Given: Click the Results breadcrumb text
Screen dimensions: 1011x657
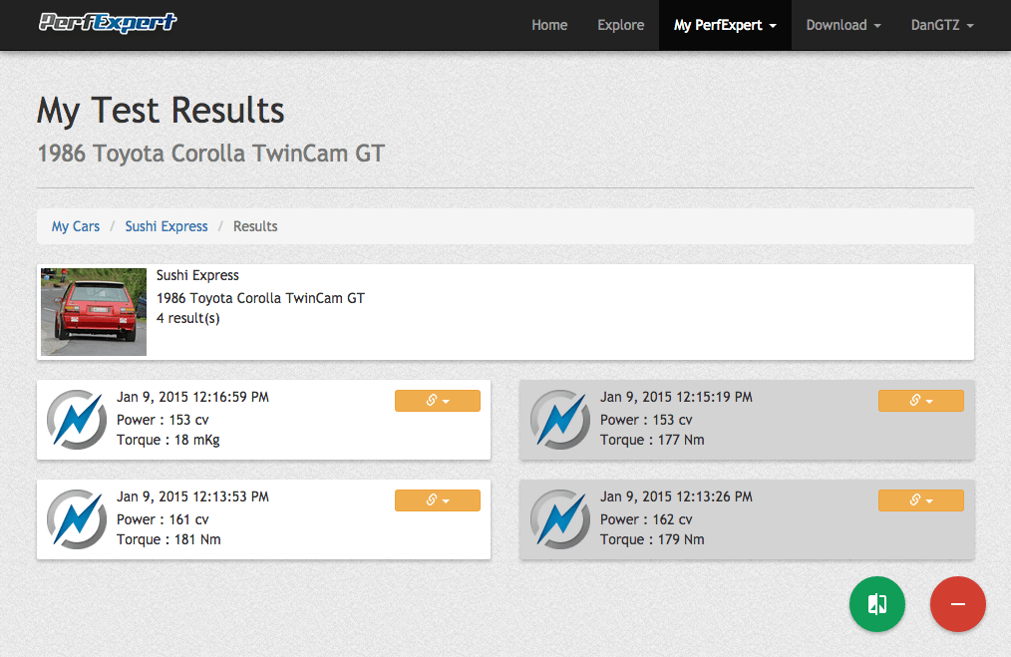Looking at the screenshot, I should [255, 226].
